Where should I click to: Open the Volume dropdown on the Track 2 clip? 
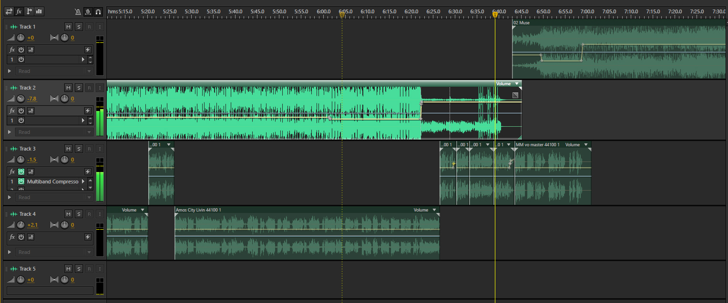[516, 83]
